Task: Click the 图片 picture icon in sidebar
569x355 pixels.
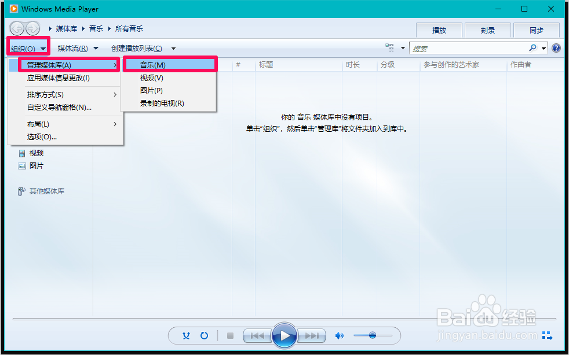Action: (x=22, y=166)
